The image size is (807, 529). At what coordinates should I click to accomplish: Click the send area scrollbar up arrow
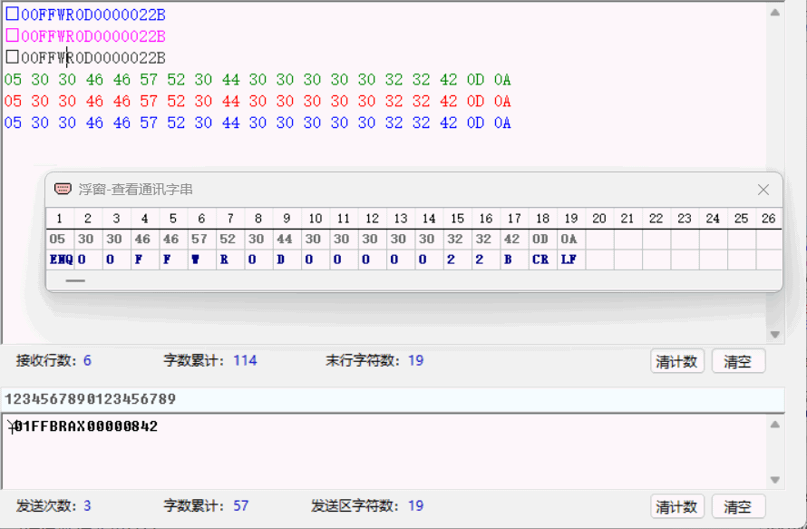774,425
